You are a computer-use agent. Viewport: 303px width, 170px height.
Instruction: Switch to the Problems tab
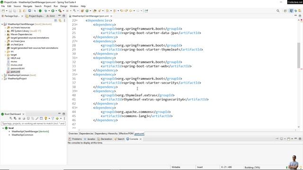[x=75, y=139]
